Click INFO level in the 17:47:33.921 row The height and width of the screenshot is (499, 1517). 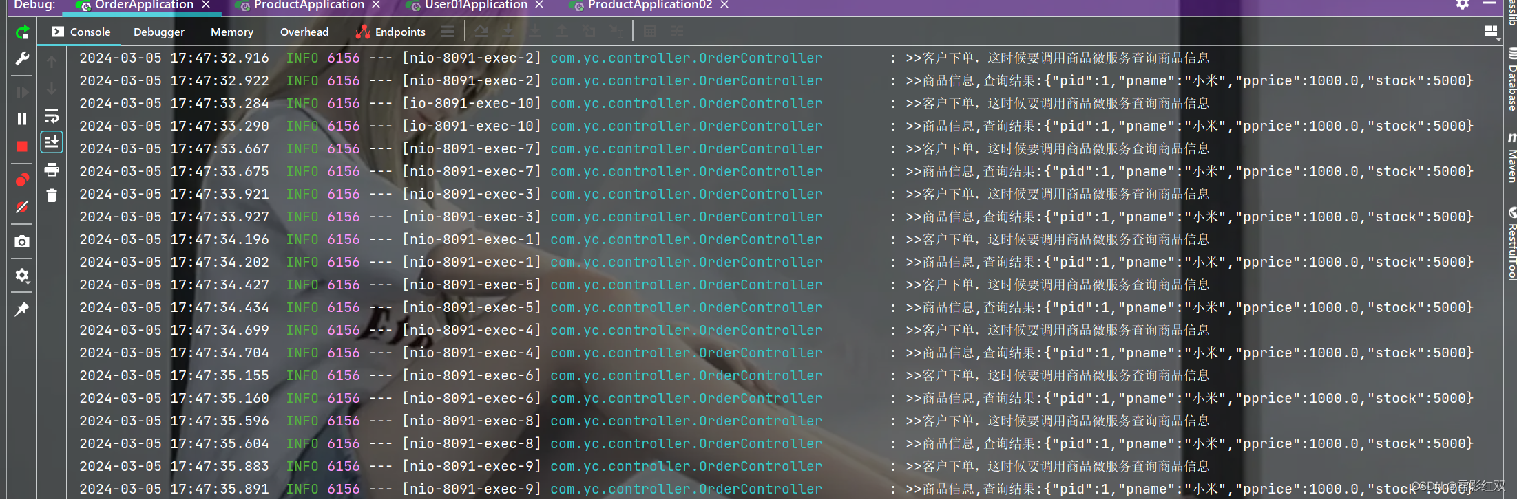(x=302, y=195)
